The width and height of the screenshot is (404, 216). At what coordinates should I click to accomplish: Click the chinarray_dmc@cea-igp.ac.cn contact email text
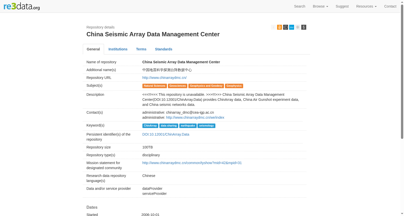(190, 112)
